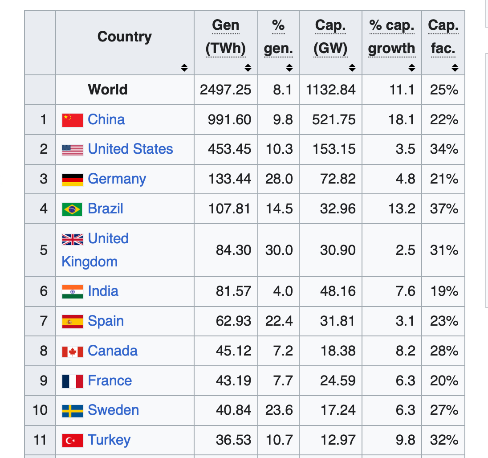
Task: Click the Sweden flag icon
Action: point(72,411)
